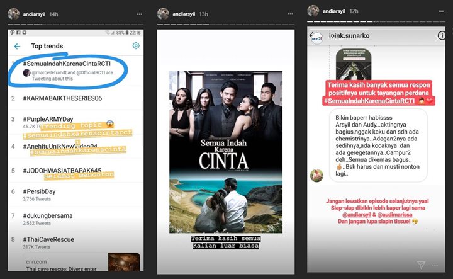
Task: Click andiarsyil username in the 14h story
Action: [34, 14]
